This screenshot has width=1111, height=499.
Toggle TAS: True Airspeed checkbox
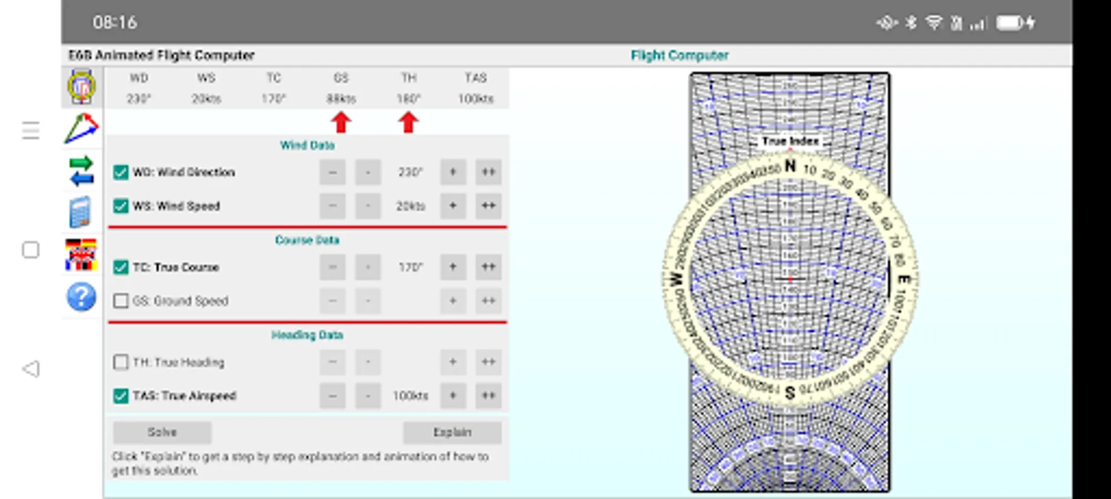(120, 396)
